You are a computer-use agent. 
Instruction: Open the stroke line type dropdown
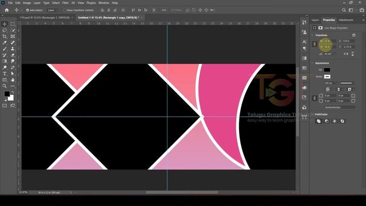click(347, 83)
